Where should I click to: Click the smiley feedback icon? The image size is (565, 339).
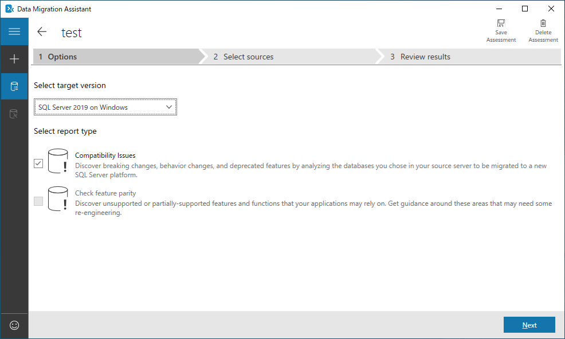tap(14, 325)
